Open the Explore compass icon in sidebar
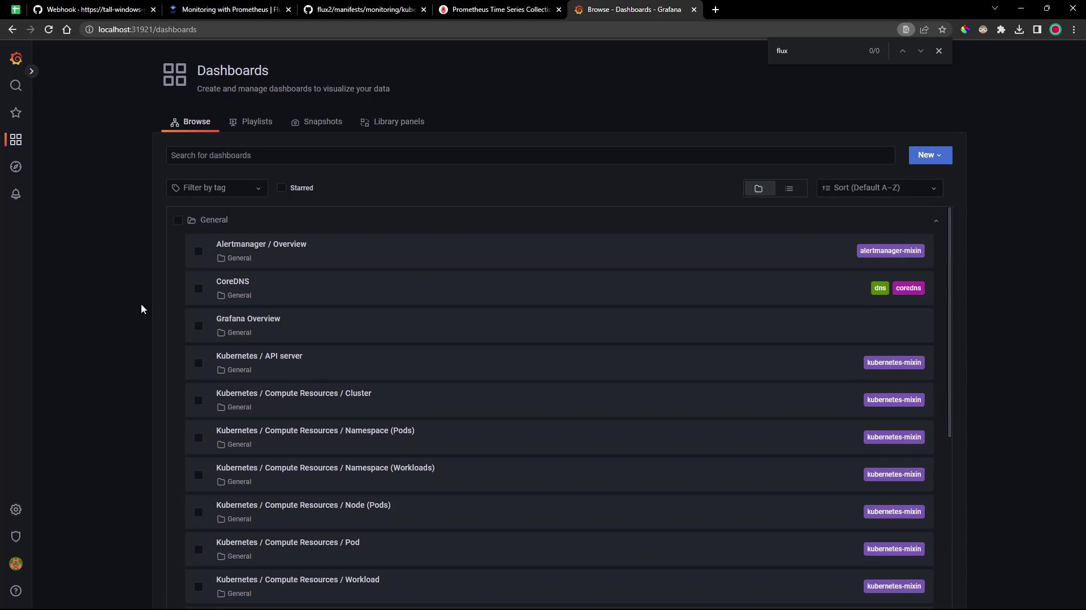The image size is (1086, 610). [16, 167]
